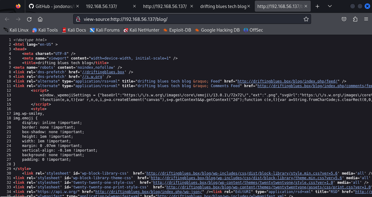The image size is (372, 197).
Task: Open the extensions puzzle icon
Action: tap(355, 19)
